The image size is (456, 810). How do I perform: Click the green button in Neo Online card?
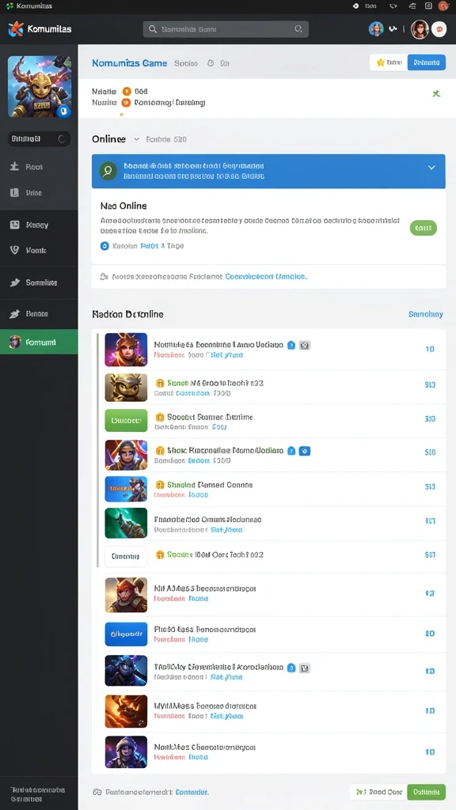click(x=424, y=227)
